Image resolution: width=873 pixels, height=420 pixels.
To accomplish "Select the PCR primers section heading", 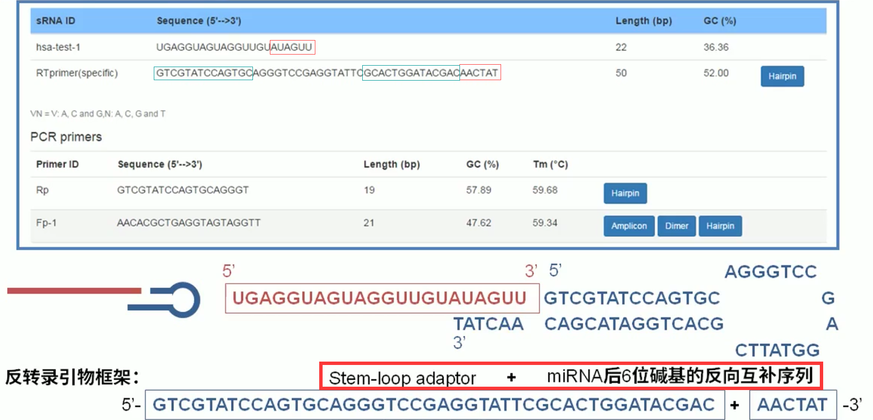I will coord(66,137).
